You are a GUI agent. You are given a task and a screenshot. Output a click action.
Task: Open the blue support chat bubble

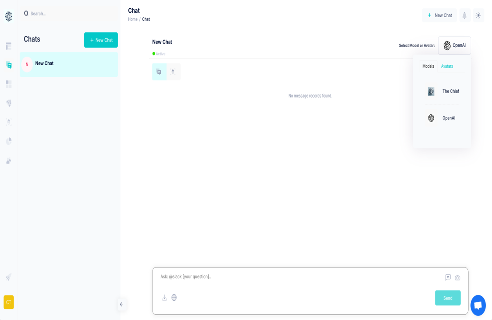pos(478,305)
